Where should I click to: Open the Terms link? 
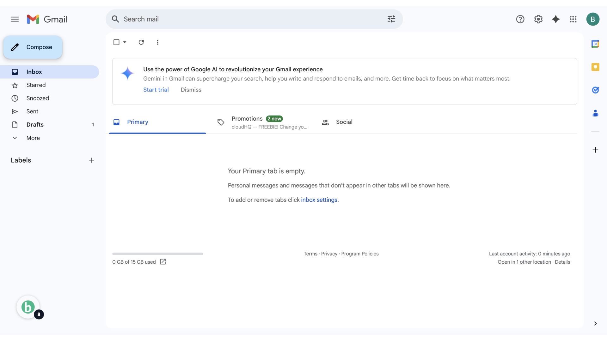tap(310, 254)
